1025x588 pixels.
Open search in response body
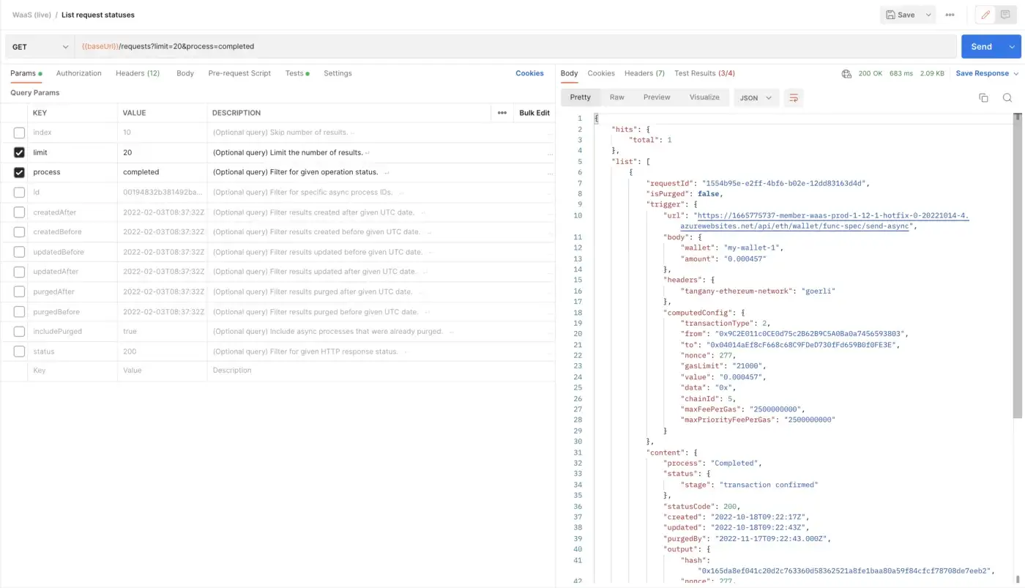(x=1007, y=97)
